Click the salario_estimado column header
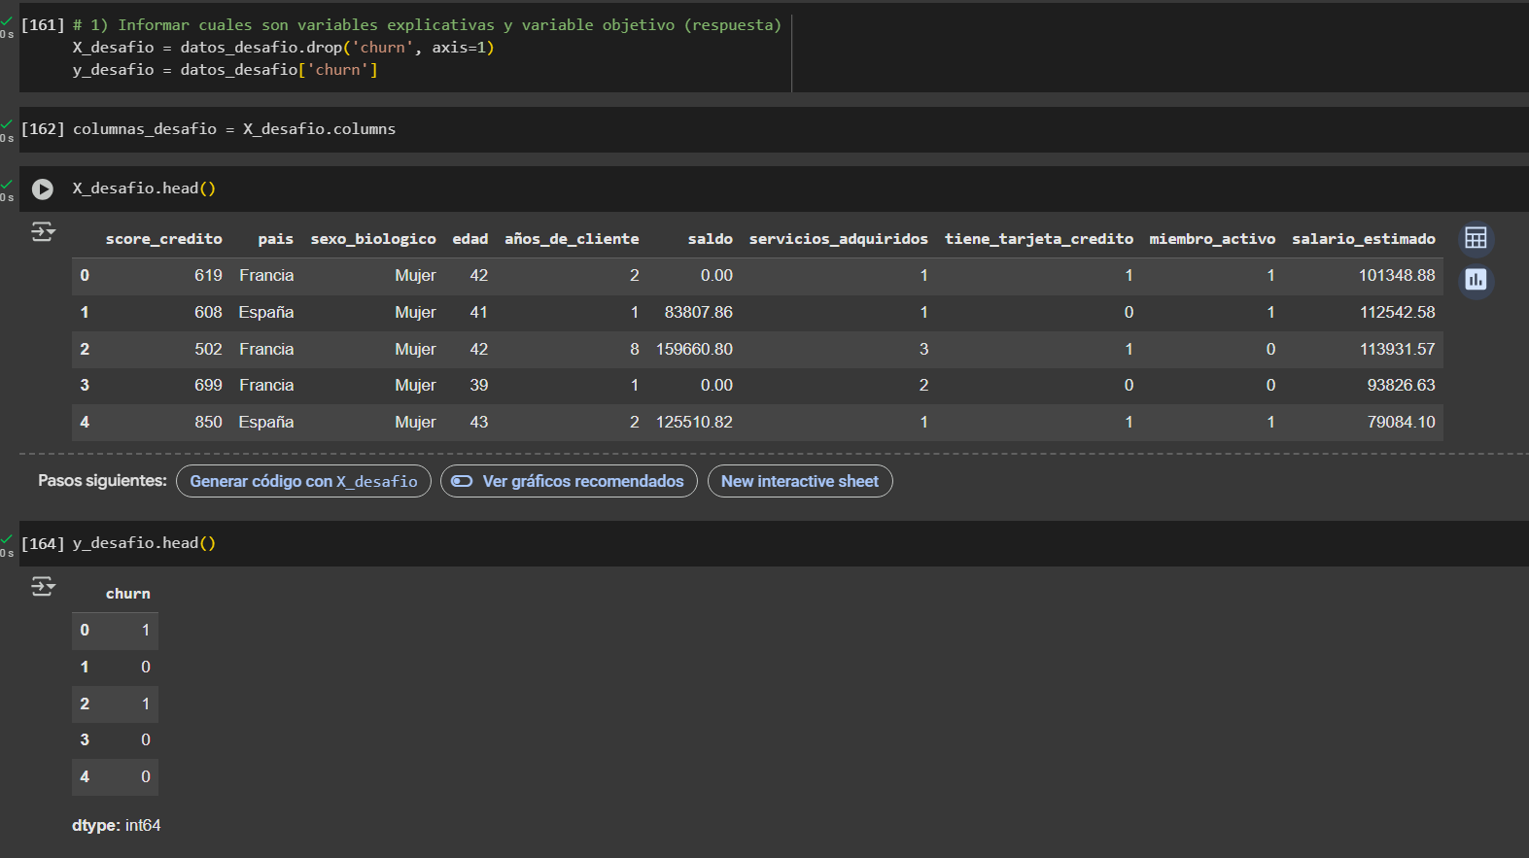Screen dimensions: 1529x858 pos(1364,239)
